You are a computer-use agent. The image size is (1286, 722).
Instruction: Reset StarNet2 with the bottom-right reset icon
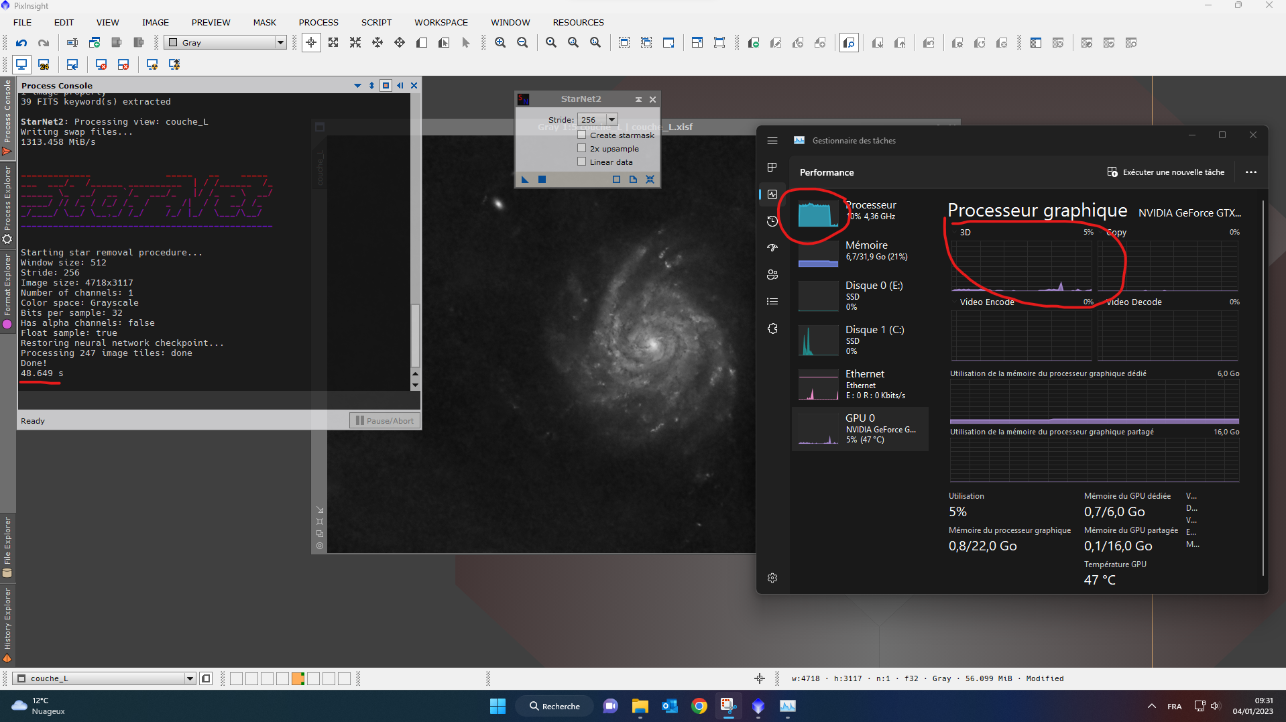tap(650, 179)
